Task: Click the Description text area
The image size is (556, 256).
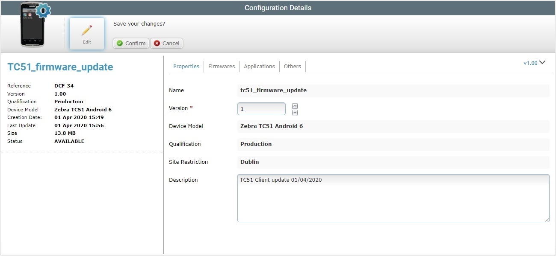Action: tap(393, 198)
